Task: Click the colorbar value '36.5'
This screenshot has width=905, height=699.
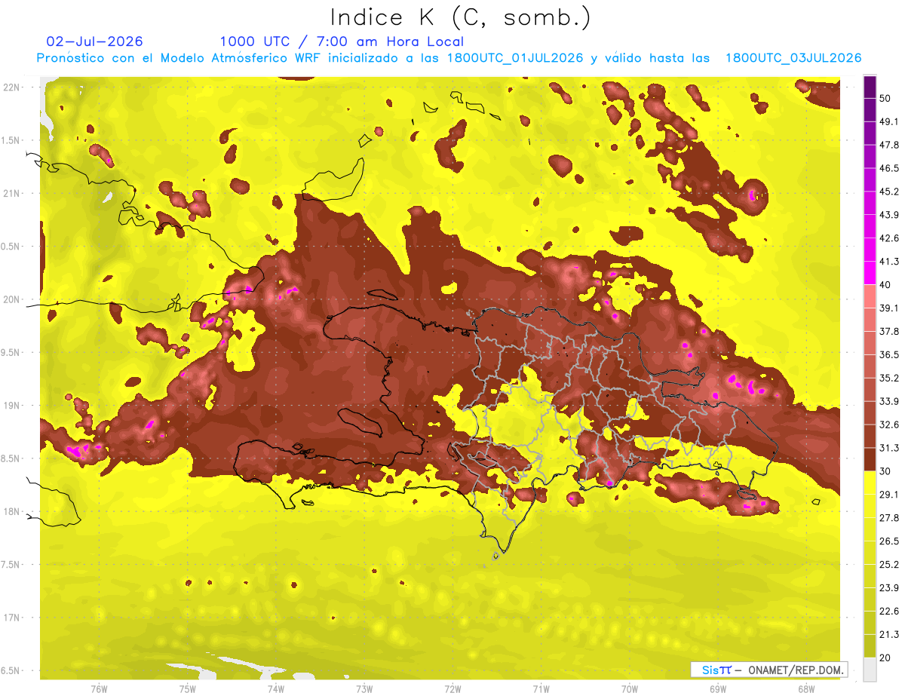Action: [x=888, y=354]
